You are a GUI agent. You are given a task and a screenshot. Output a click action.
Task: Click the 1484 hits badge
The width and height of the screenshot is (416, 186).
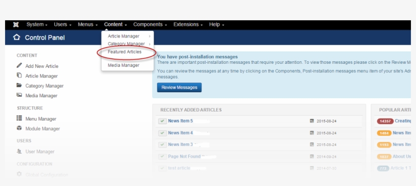pyautogui.click(x=384, y=133)
